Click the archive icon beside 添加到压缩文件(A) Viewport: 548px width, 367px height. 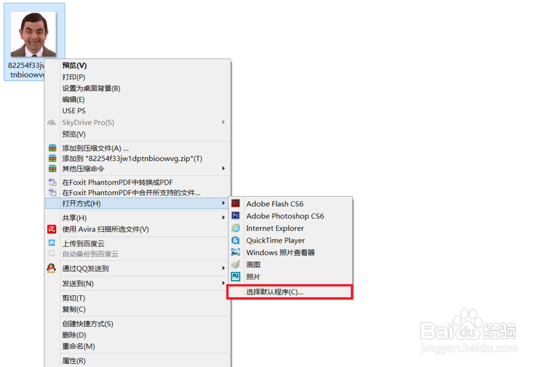tap(53, 148)
